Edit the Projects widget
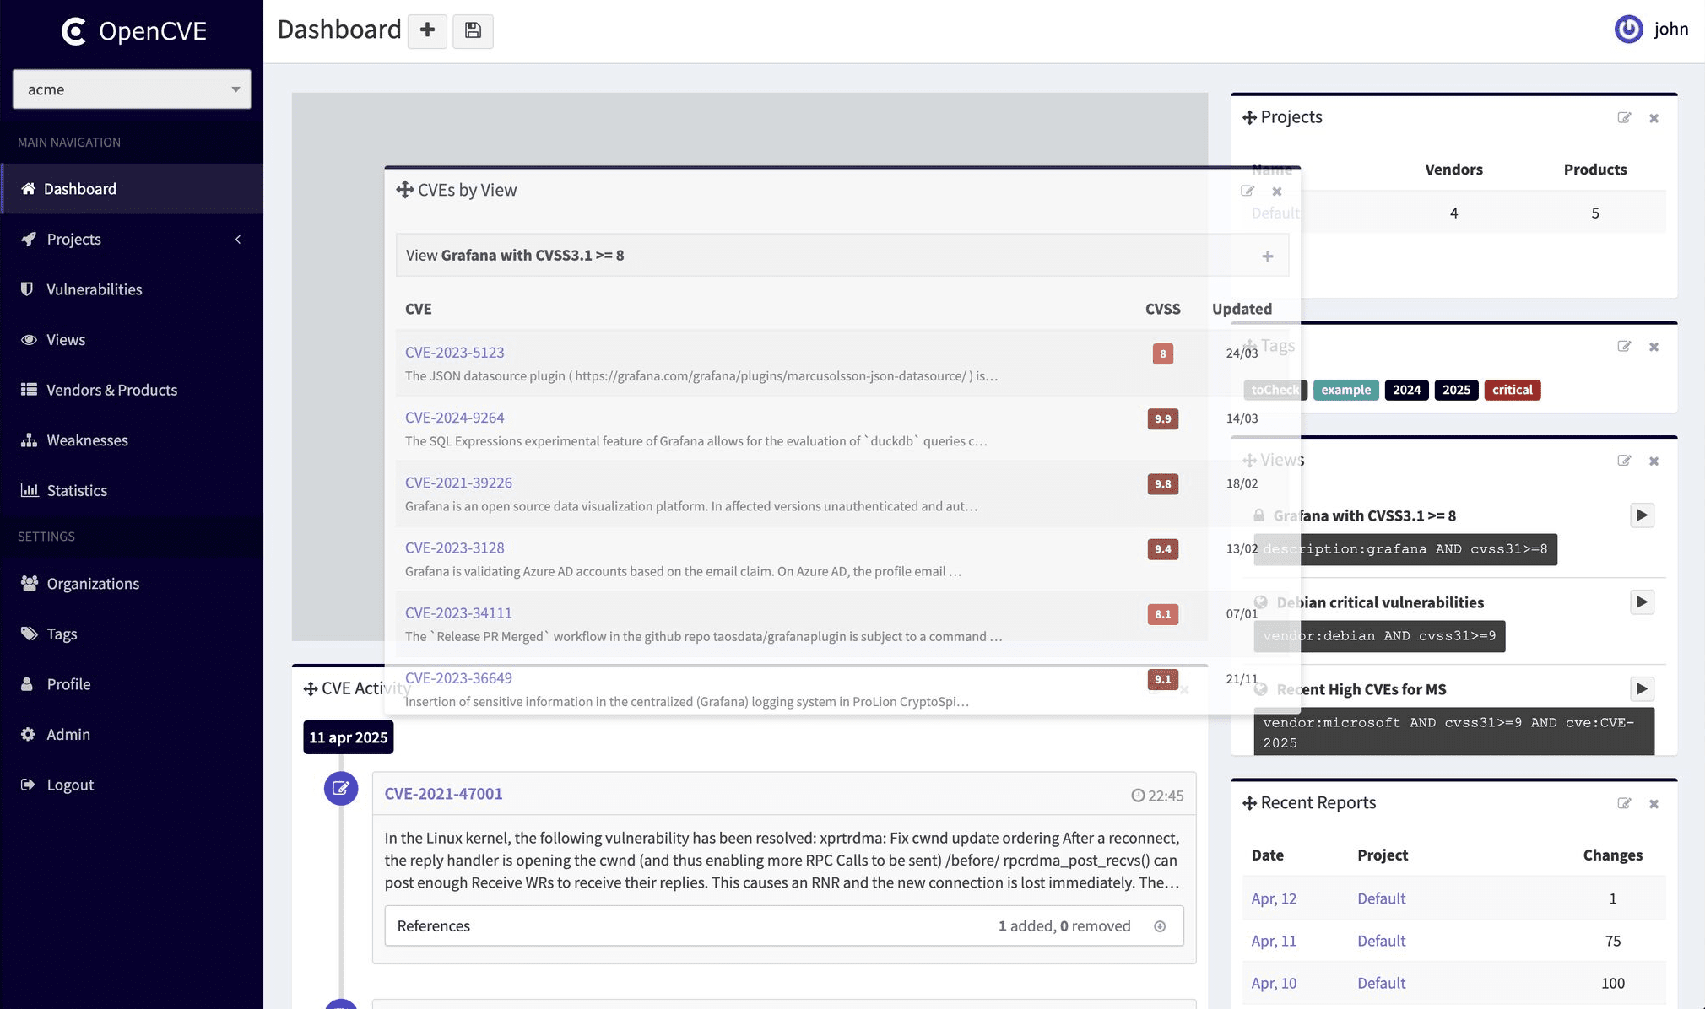Screen dimensions: 1705x1009 click(x=1624, y=118)
